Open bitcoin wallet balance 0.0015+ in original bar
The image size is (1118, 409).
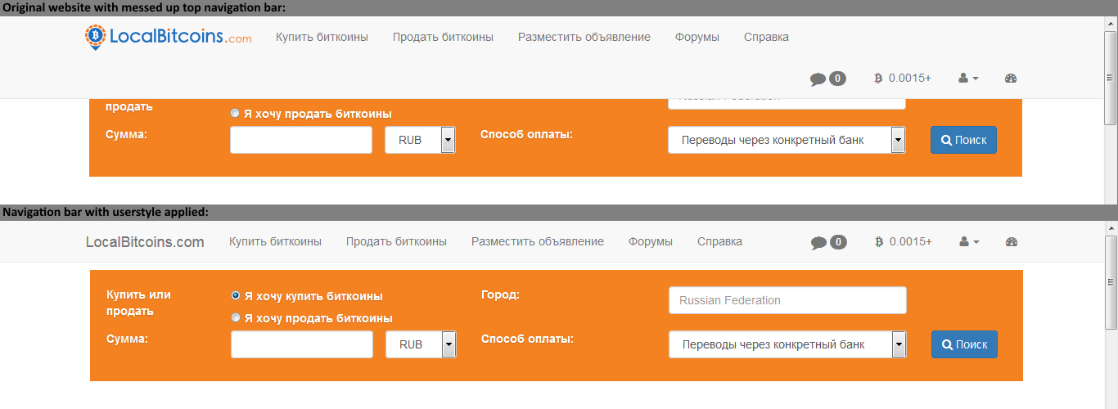point(903,79)
